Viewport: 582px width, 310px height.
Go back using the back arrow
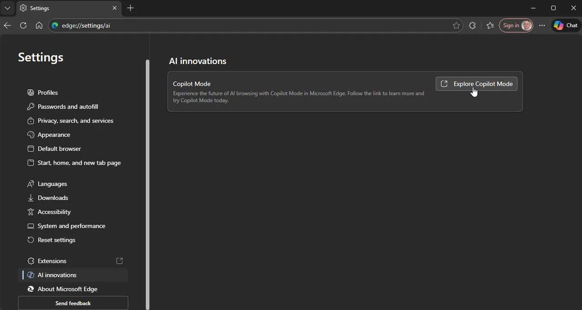coord(7,25)
